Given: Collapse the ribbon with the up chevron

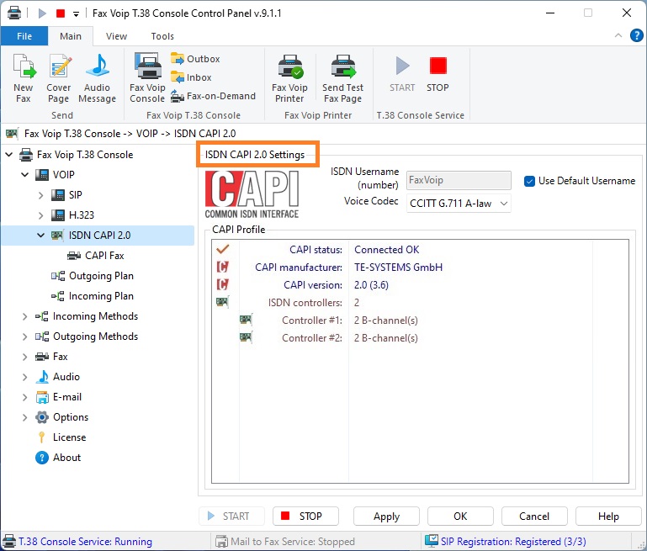Looking at the screenshot, I should (x=618, y=35).
